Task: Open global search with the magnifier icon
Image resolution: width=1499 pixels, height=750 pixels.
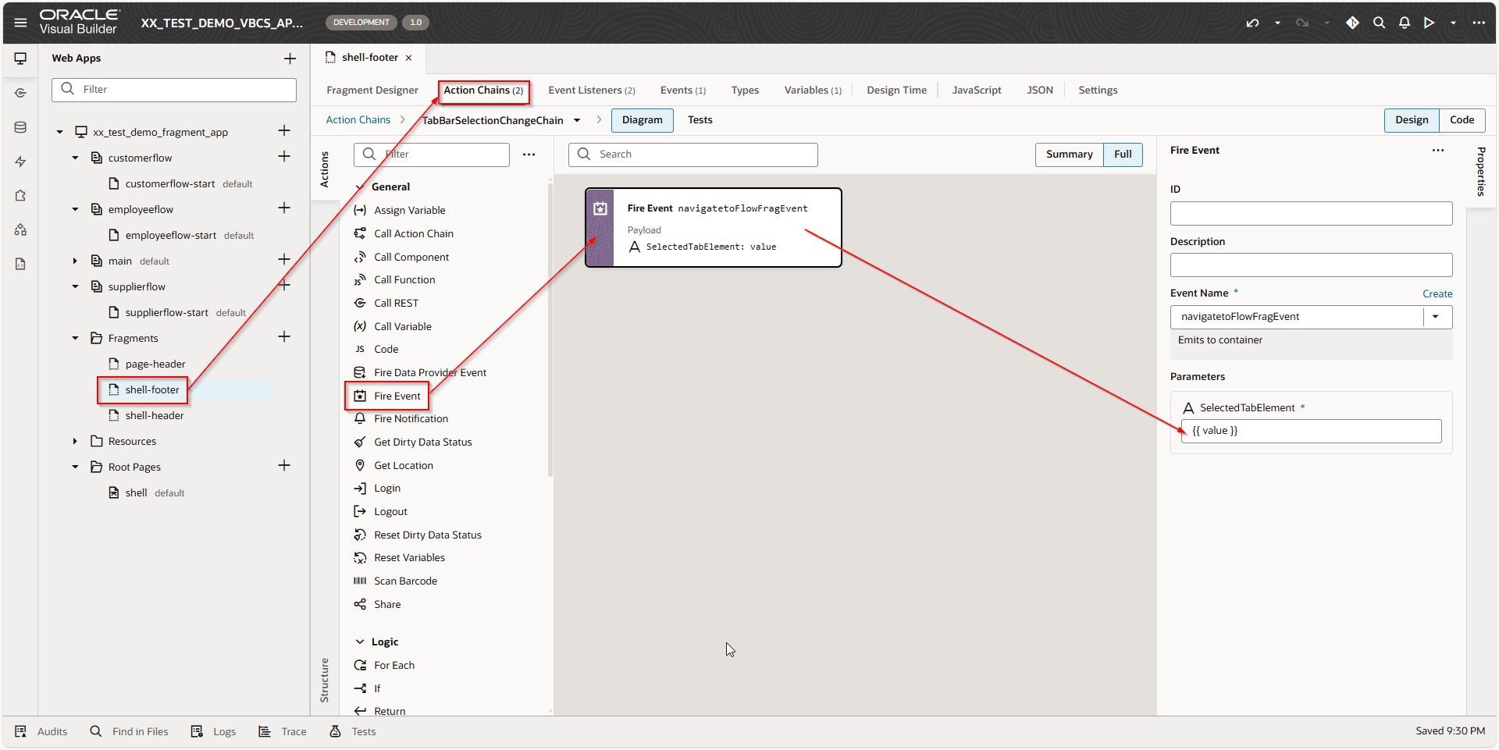Action: (1380, 23)
